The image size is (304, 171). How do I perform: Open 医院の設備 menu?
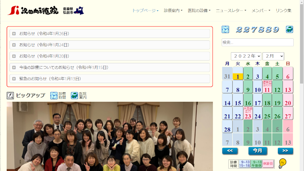(x=199, y=10)
